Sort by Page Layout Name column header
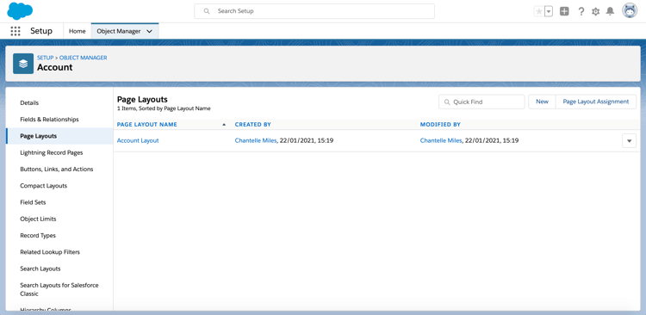The width and height of the screenshot is (646, 315). point(147,124)
